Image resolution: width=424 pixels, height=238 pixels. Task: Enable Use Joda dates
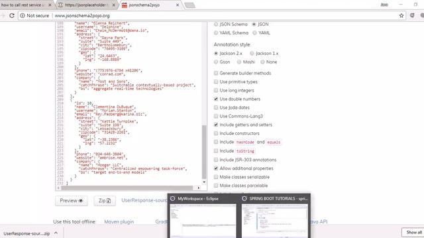[216, 108]
